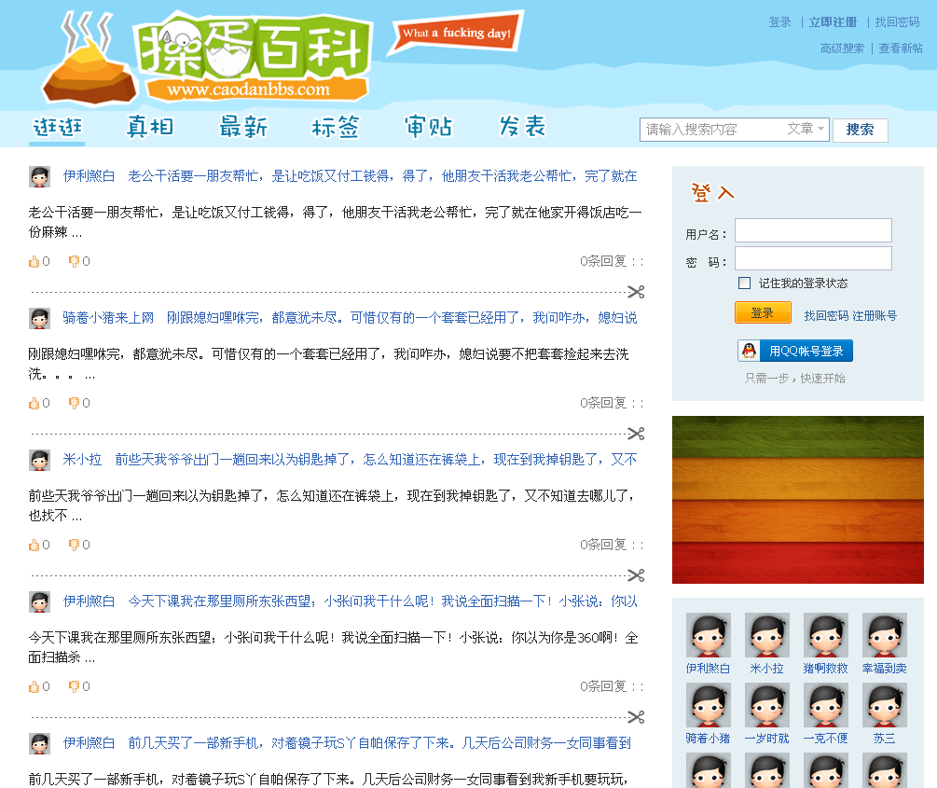Check 记住我的登录状态 checkbox

(745, 283)
